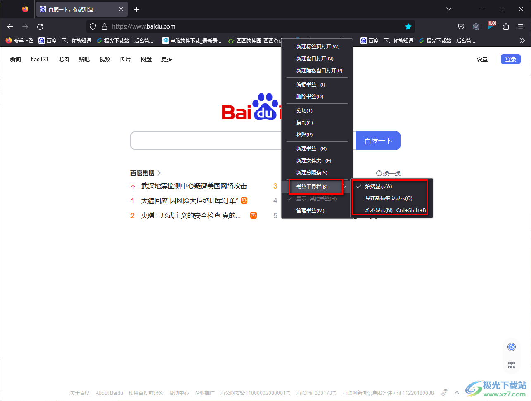The height and width of the screenshot is (401, 531).
Task: Click the red flag extension icon
Action: (491, 26)
